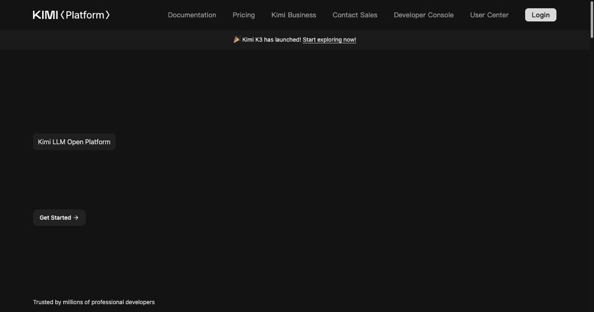Screen dimensions: 594x312
Task: Click the 'Kimi LLM Open Platform' badge
Action: [x=74, y=142]
